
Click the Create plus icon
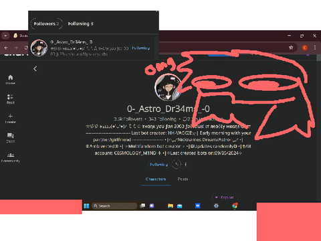point(10,116)
